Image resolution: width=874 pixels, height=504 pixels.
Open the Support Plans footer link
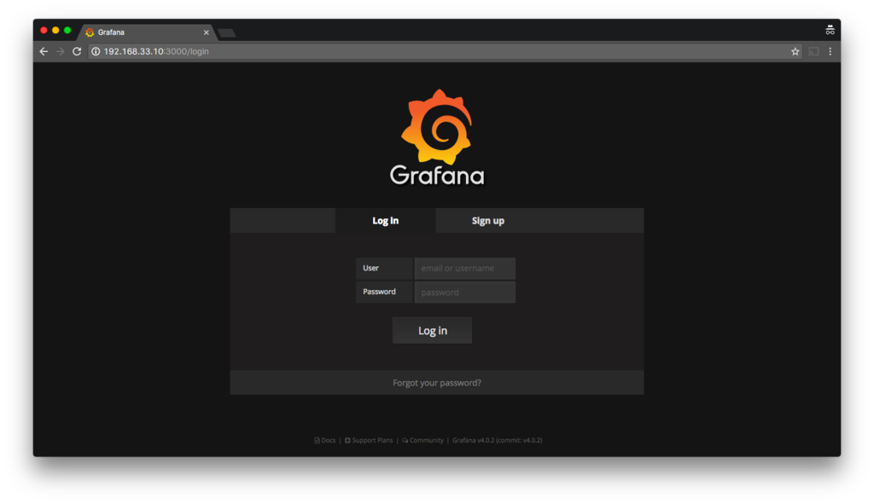[x=369, y=440]
